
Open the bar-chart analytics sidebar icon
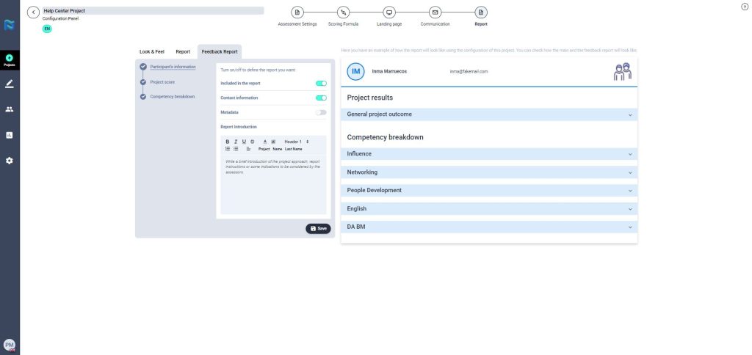[x=10, y=135]
